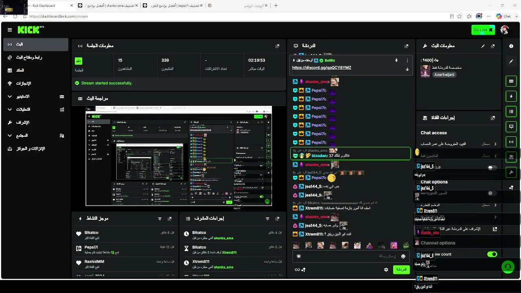Toggle the list widget in right rail
This screenshot has width=521, height=293.
pos(511,111)
